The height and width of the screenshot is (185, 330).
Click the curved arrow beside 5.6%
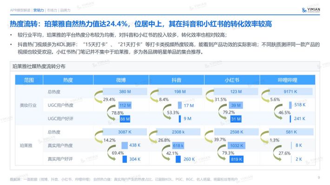coord(265,96)
